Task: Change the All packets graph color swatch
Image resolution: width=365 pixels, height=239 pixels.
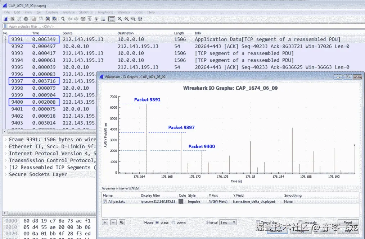Action: point(181,201)
